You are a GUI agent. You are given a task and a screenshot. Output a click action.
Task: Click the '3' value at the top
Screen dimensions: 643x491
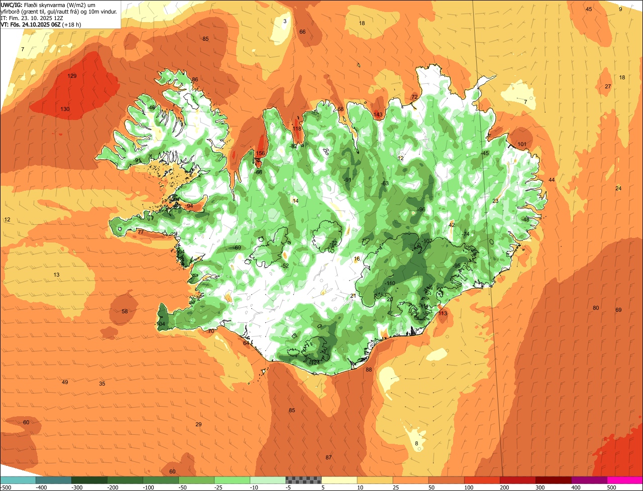pyautogui.click(x=285, y=21)
